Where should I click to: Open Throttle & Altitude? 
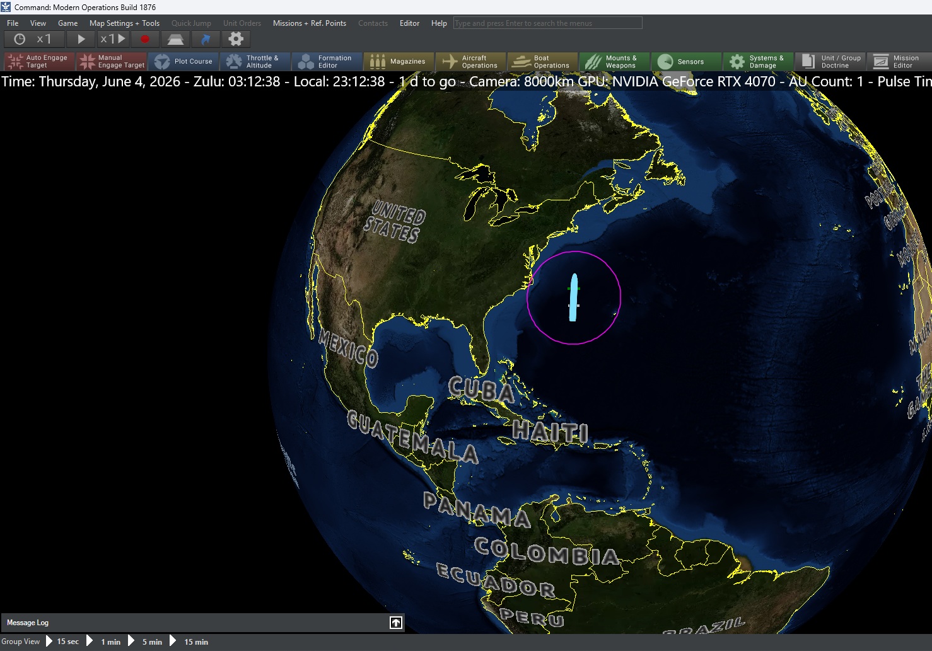pos(255,61)
